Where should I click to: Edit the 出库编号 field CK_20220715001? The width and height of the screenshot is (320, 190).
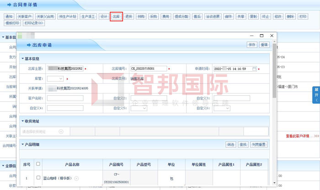[x=149, y=68]
